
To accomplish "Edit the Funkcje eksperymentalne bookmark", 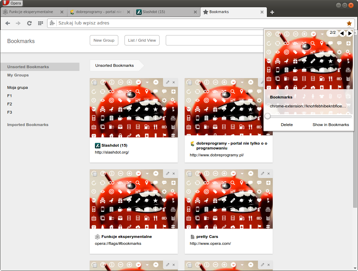I will coord(167,174).
